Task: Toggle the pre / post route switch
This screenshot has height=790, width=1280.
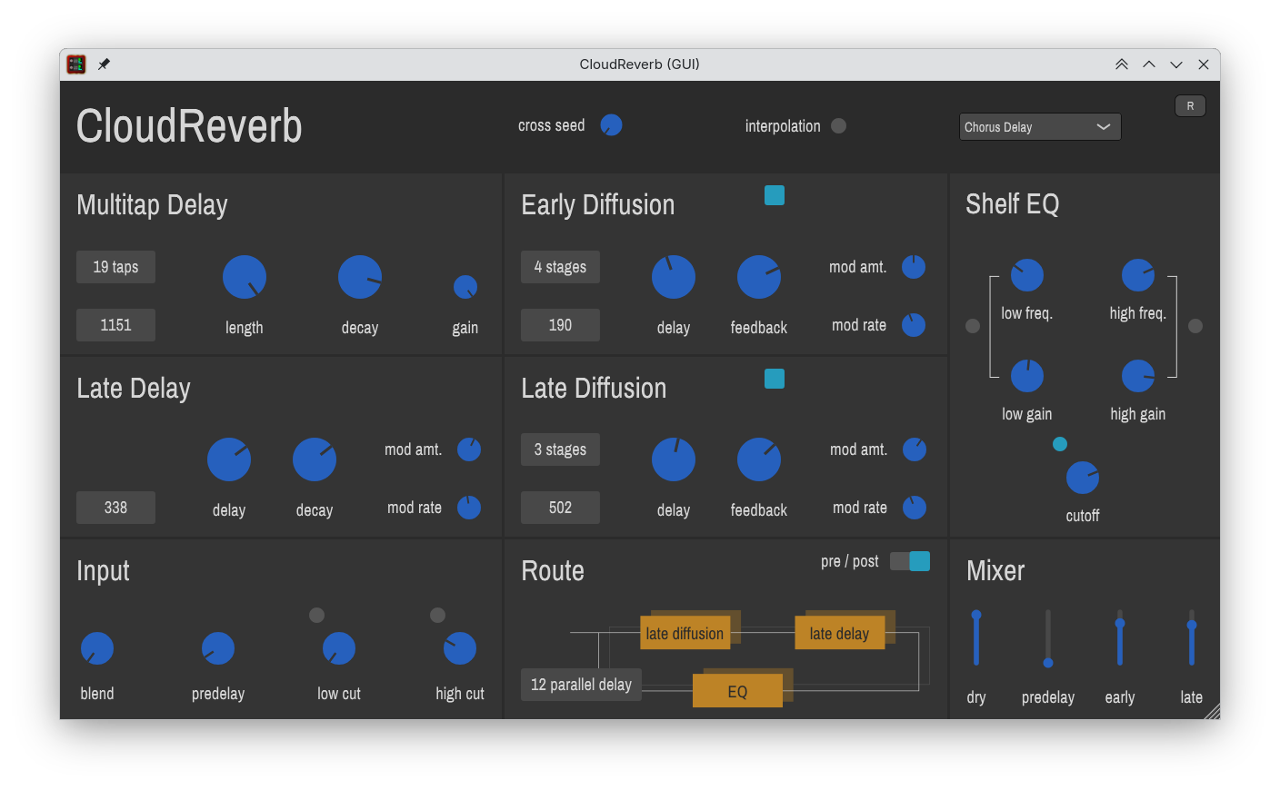Action: click(x=909, y=561)
